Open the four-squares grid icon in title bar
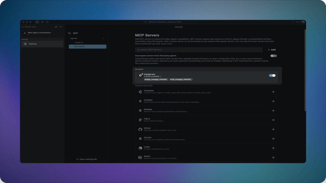The width and height of the screenshot is (326, 183). (x=47, y=22)
